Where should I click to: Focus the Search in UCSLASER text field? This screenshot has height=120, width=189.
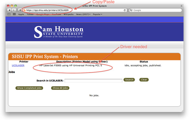pos(94,81)
